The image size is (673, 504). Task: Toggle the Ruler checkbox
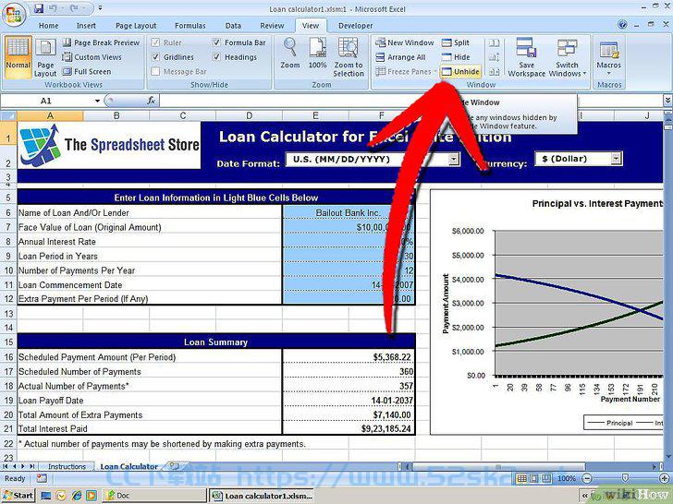coord(156,42)
